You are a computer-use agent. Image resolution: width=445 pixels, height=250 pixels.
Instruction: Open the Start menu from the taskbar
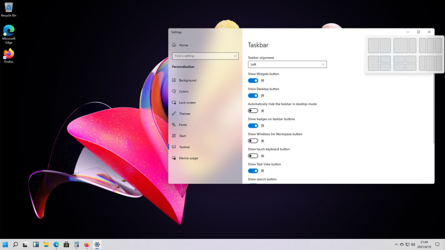coord(5,245)
